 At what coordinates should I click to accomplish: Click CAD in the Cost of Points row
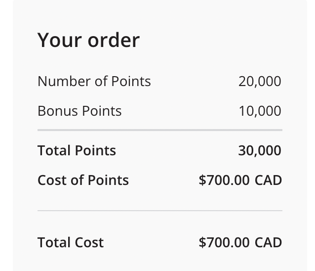pos(268,181)
